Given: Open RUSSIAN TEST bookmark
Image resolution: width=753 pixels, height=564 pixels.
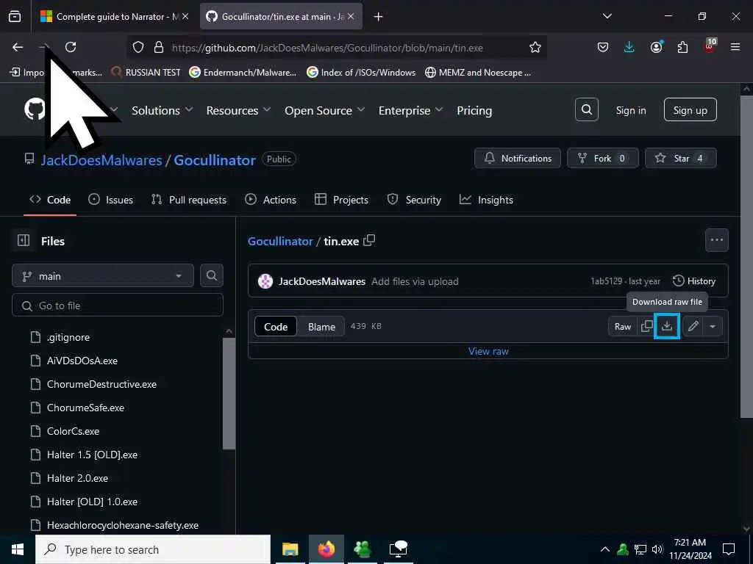Looking at the screenshot, I should click(146, 73).
